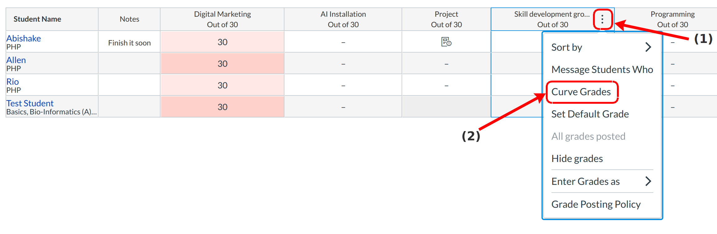Click Rio's AI Installation grade cell
Image resolution: width=717 pixels, height=234 pixels.
[x=343, y=85]
